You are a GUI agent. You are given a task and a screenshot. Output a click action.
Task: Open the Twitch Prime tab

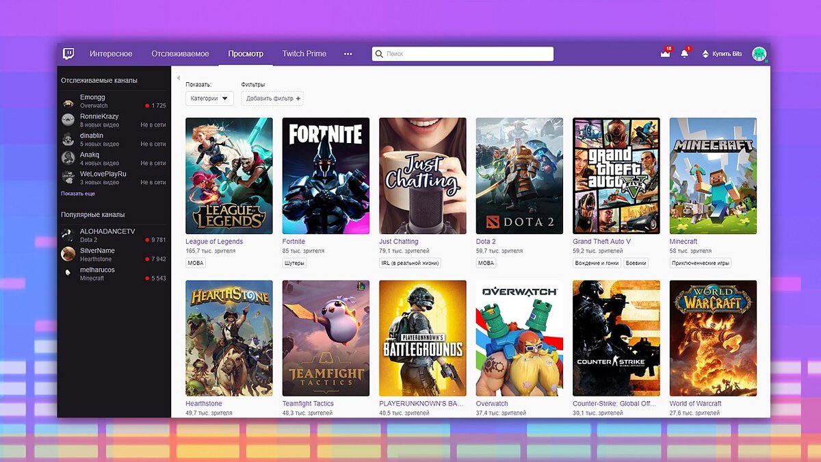pyautogui.click(x=304, y=53)
